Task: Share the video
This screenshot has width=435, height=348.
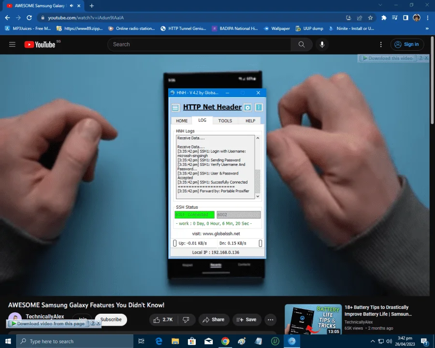Action: tap(213, 319)
